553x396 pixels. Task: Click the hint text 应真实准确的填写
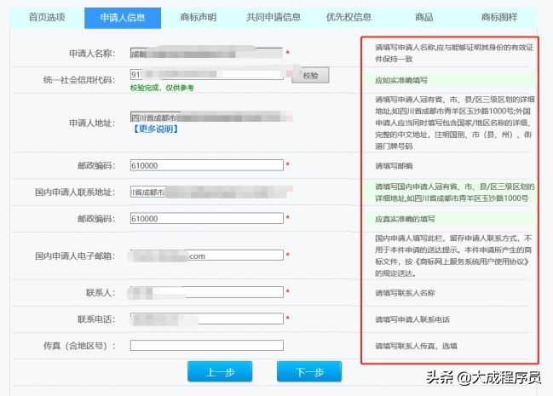click(x=405, y=219)
